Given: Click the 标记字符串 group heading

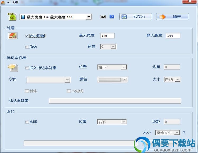Looking at the screenshot, I should click(x=16, y=58).
